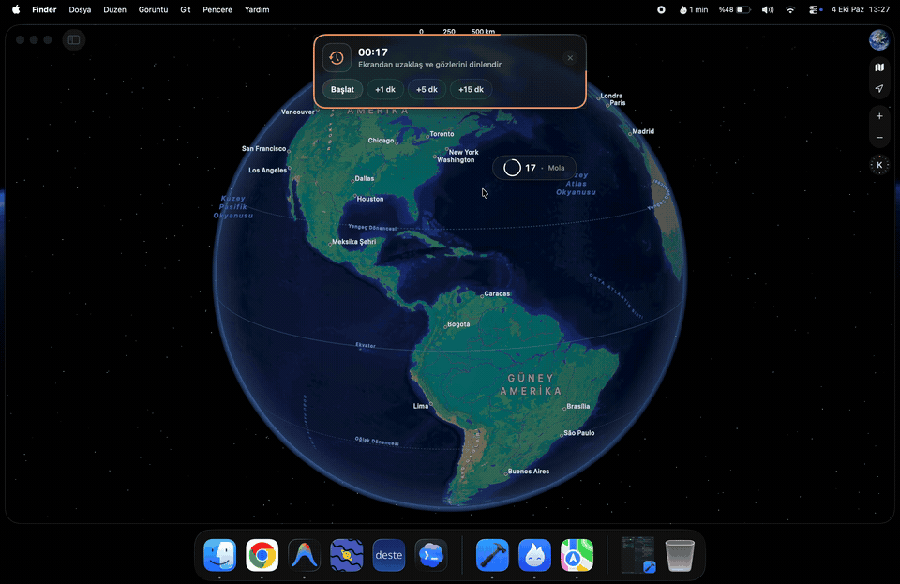This screenshot has height=584, width=900.
Task: Click the New York city label
Action: 464,152
